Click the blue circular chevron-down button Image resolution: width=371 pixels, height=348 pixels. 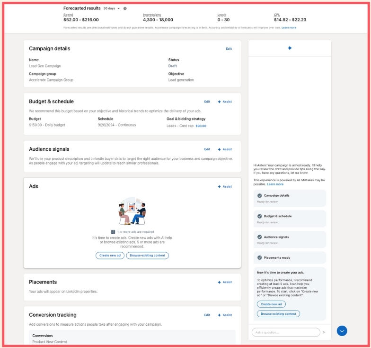point(342,331)
